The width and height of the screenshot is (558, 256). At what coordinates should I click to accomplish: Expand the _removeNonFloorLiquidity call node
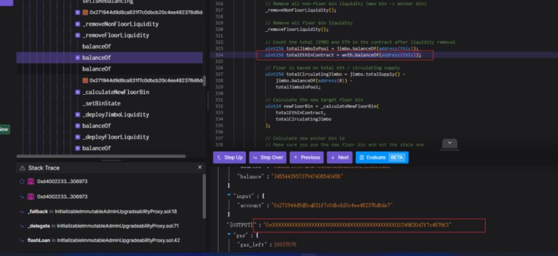point(78,24)
